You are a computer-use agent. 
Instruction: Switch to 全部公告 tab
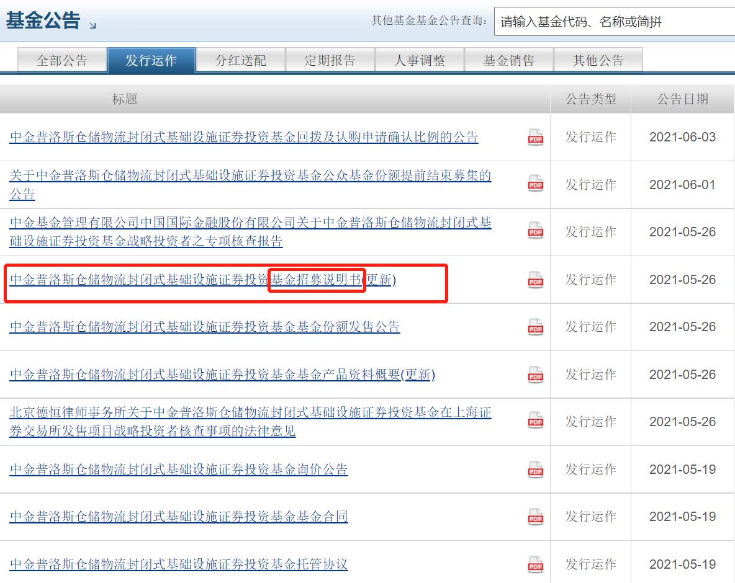62,60
